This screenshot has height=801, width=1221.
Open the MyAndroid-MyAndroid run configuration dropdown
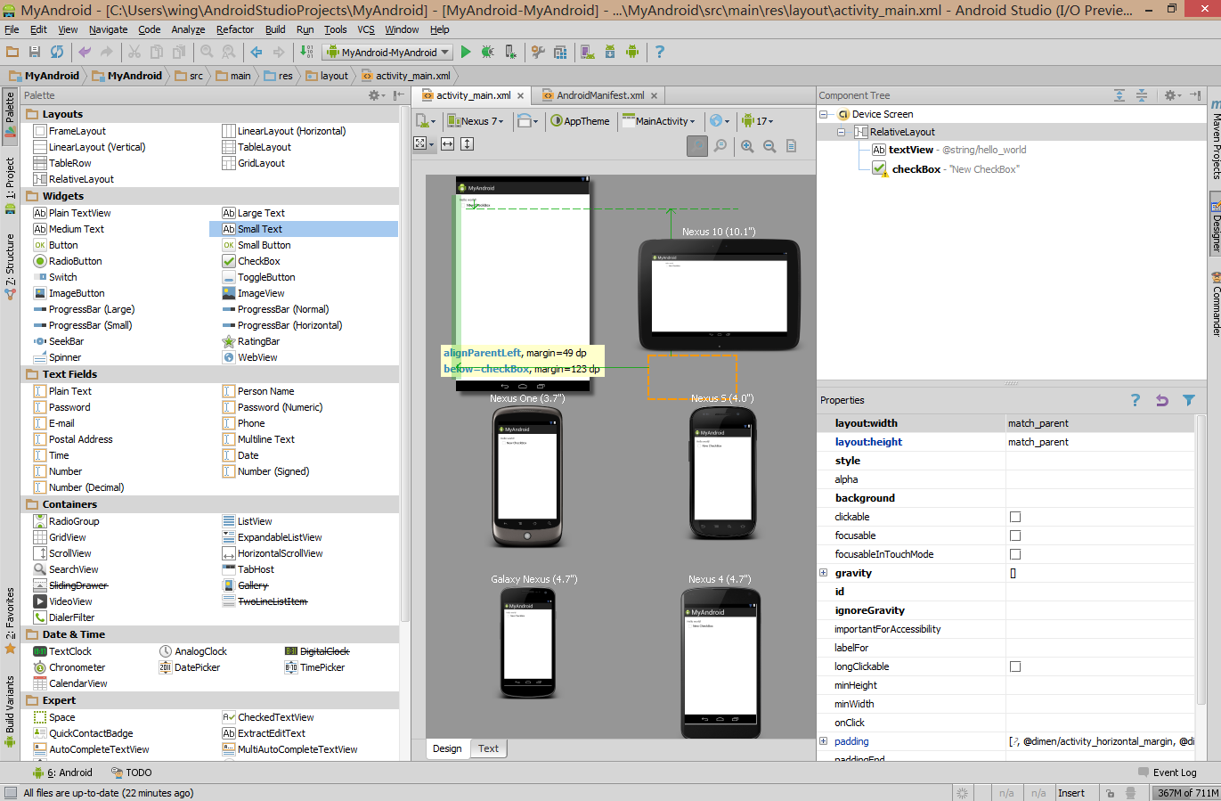pyautogui.click(x=388, y=53)
